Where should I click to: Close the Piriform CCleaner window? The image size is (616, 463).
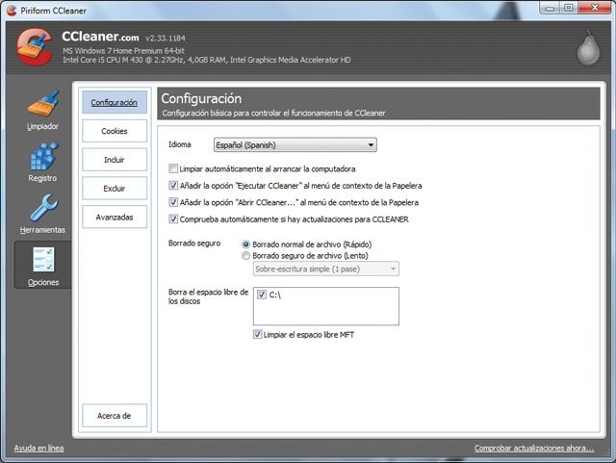pos(595,8)
